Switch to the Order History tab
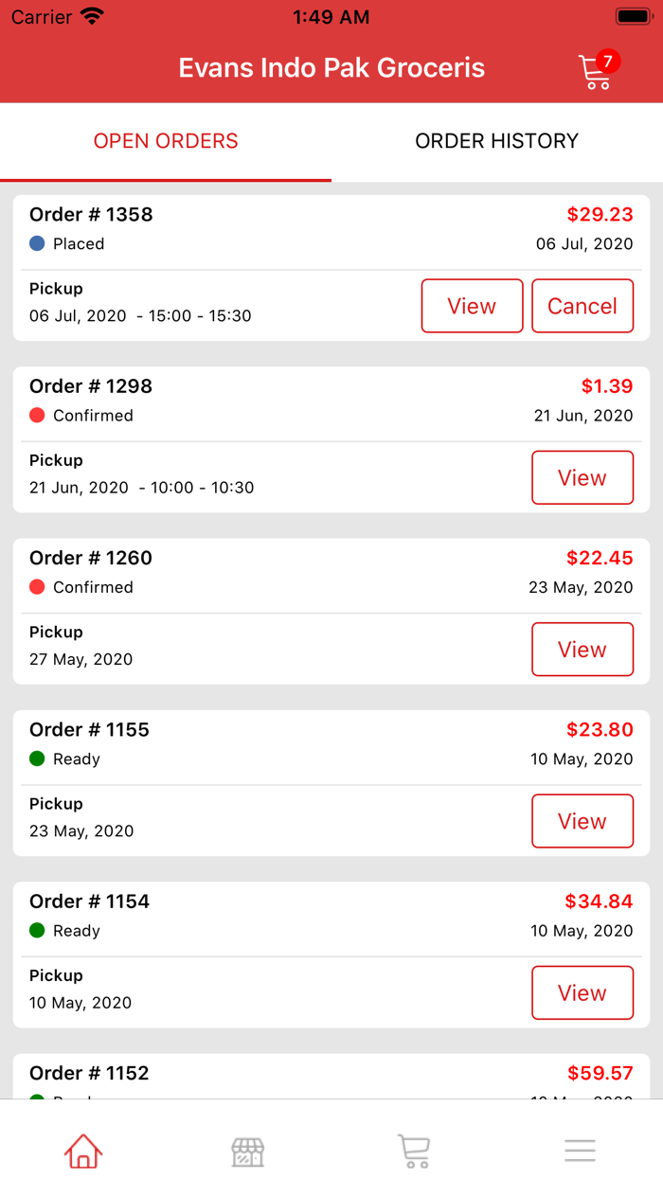 coord(496,141)
